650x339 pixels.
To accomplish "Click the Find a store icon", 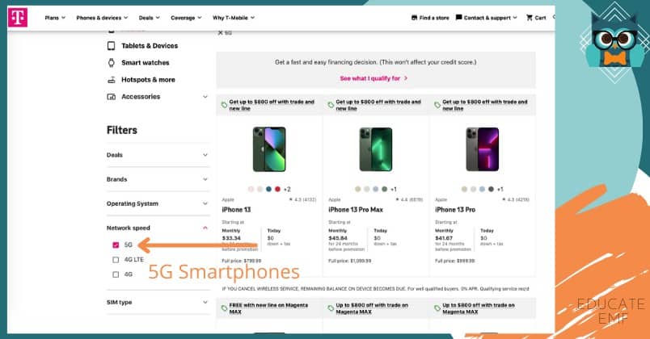I will [414, 18].
